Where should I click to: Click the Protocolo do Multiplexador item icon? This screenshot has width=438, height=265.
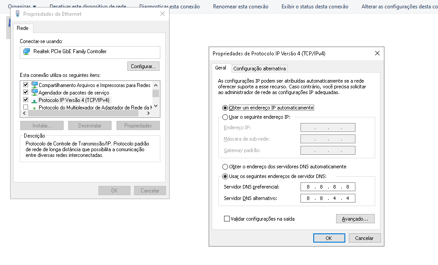tap(34, 108)
